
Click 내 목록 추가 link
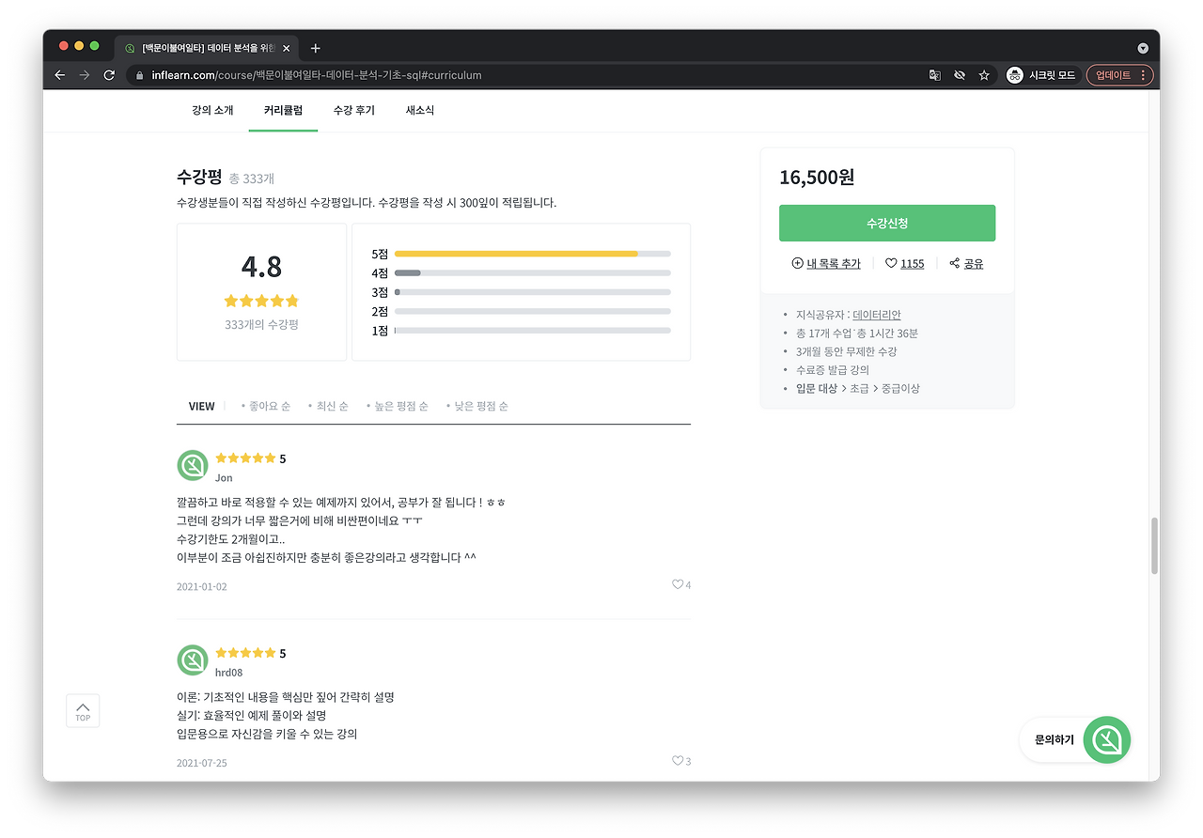pos(826,264)
